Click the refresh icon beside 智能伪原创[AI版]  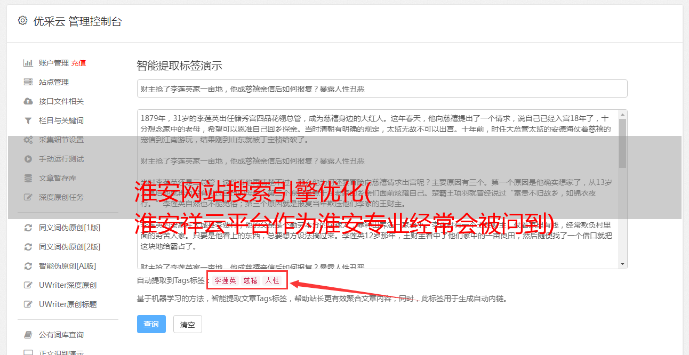28,266
